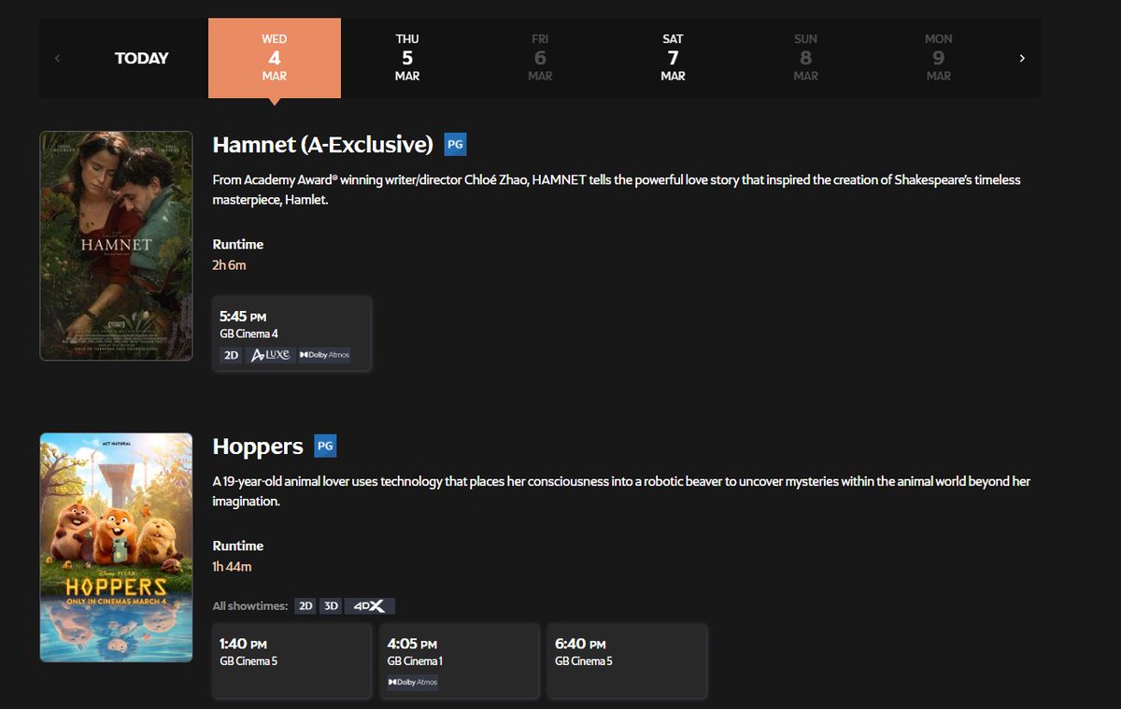Viewport: 1121px width, 709px height.
Task: Filter Hoppers showtimes by 4DX
Action: (x=370, y=606)
